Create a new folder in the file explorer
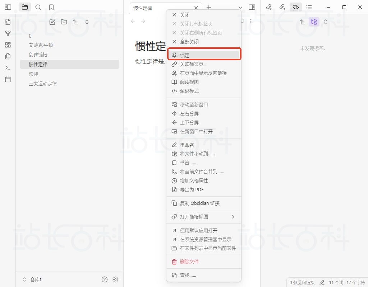This screenshot has height=287, width=368. (x=64, y=22)
